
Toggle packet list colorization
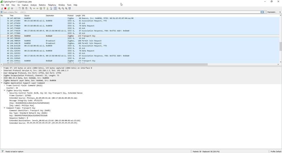(55, 8)
